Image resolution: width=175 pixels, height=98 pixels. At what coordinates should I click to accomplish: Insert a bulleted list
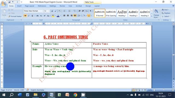[x=65, y=11]
